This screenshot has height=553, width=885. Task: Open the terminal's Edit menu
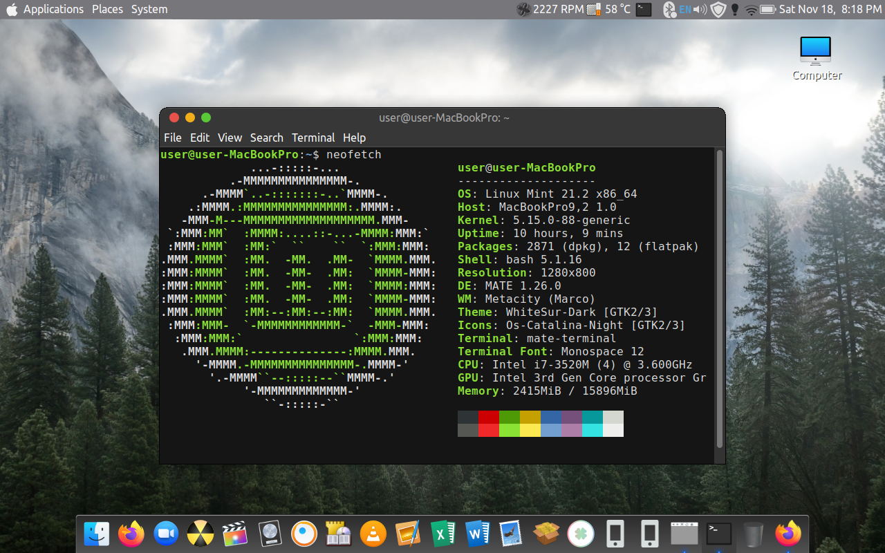pyautogui.click(x=200, y=138)
